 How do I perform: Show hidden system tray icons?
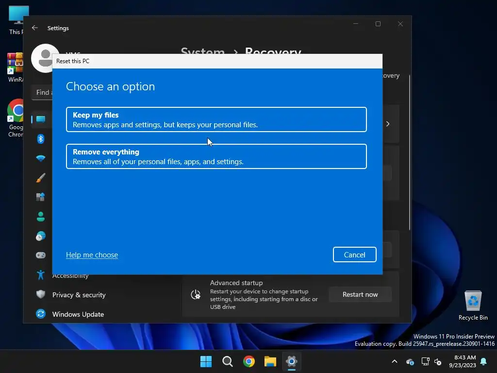click(395, 361)
